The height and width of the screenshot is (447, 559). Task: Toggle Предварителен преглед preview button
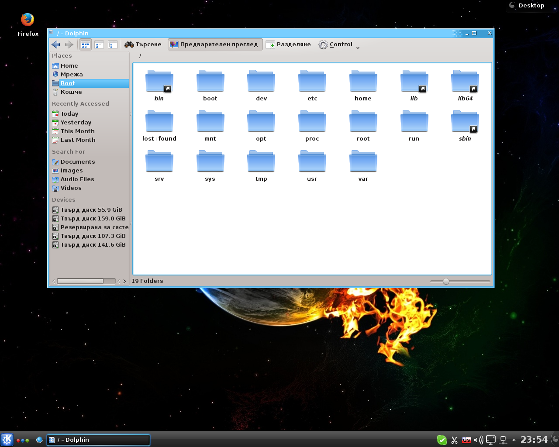coord(214,45)
